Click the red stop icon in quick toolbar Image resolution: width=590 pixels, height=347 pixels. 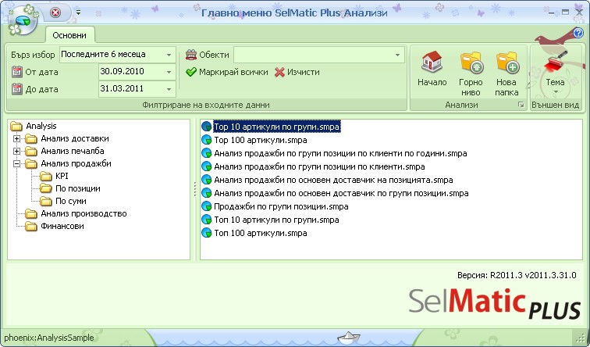(55, 13)
